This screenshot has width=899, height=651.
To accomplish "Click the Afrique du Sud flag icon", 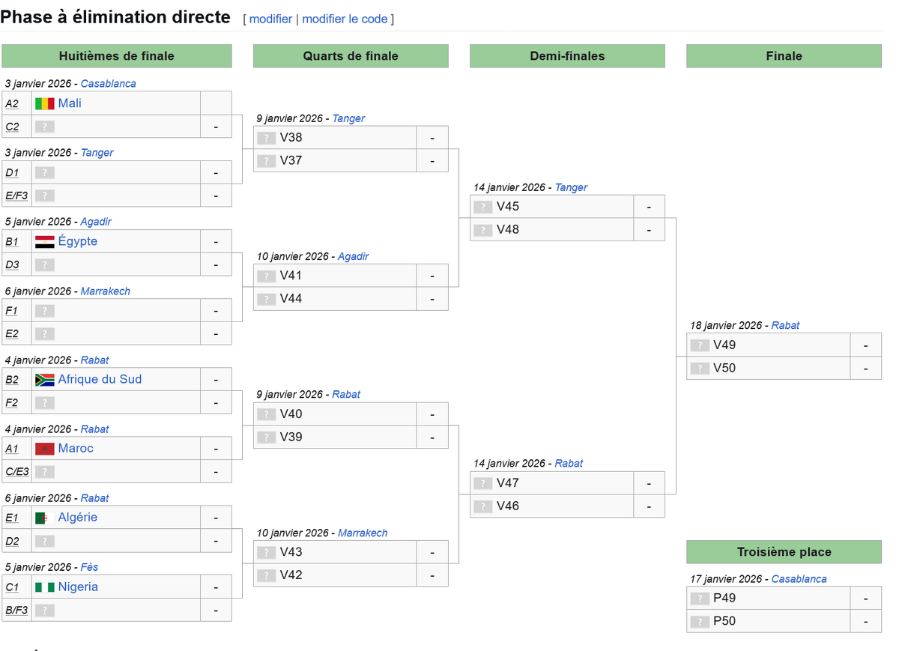I will [45, 380].
